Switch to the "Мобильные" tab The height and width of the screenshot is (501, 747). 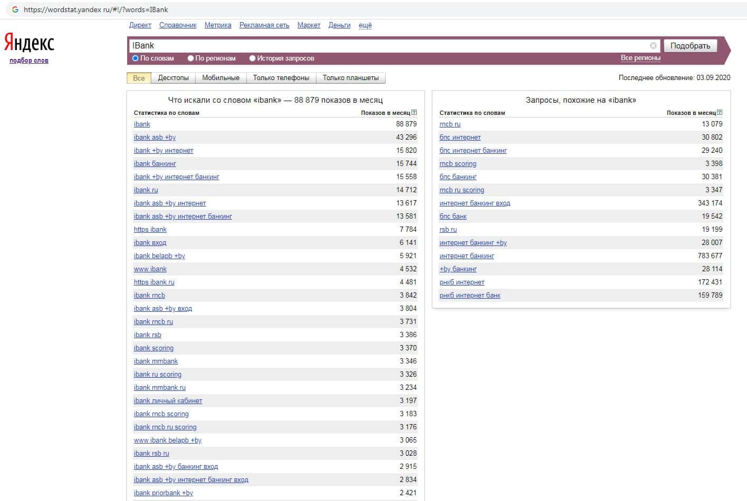pos(221,78)
